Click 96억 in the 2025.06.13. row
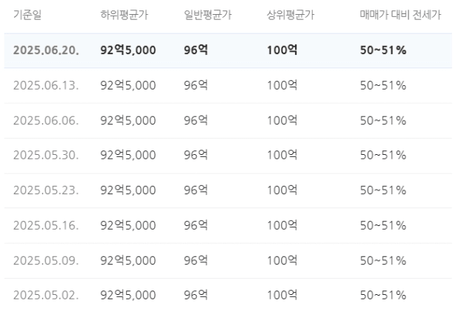The image size is (464, 309). point(196,85)
